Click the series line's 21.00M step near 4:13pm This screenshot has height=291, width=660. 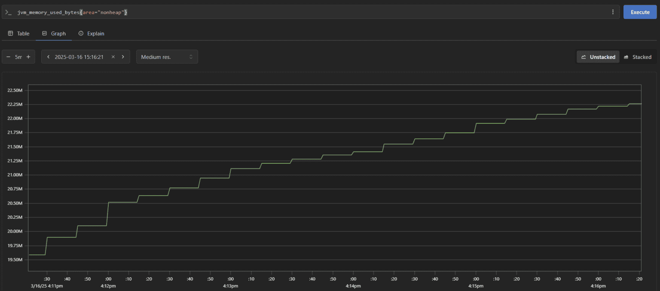[x=215, y=178]
